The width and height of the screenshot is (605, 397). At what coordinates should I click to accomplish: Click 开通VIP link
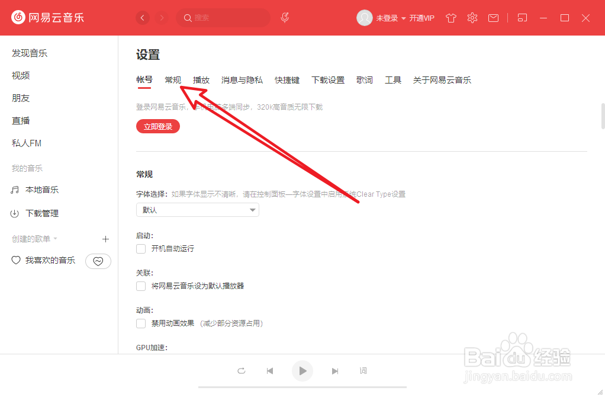click(421, 18)
